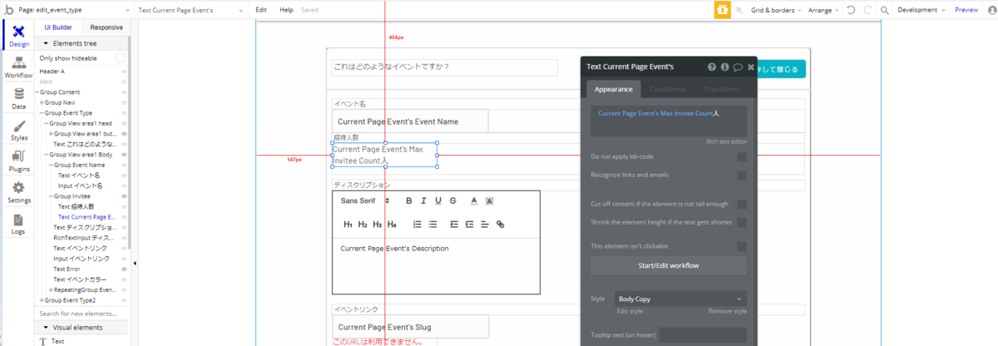The height and width of the screenshot is (346, 998).
Task: Open the Arrange dropdown
Action: click(823, 10)
